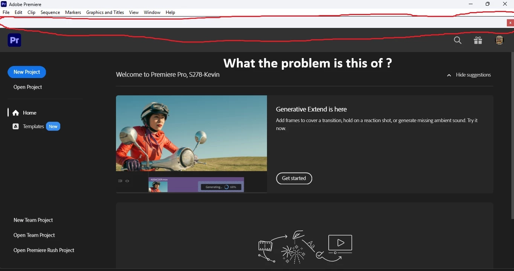514x271 pixels.
Task: Select Templates in the sidebar
Action: click(34, 127)
